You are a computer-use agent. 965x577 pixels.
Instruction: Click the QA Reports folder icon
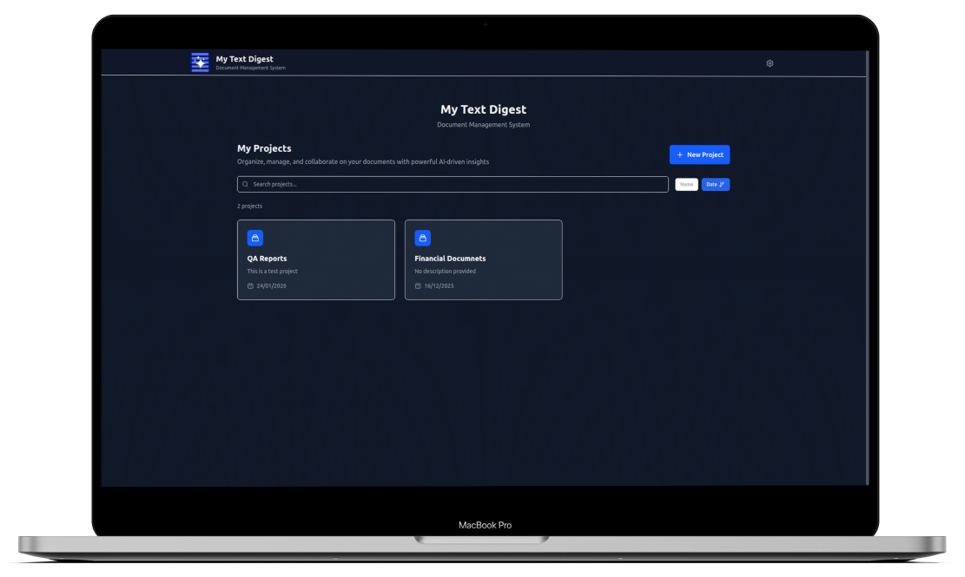click(x=255, y=238)
